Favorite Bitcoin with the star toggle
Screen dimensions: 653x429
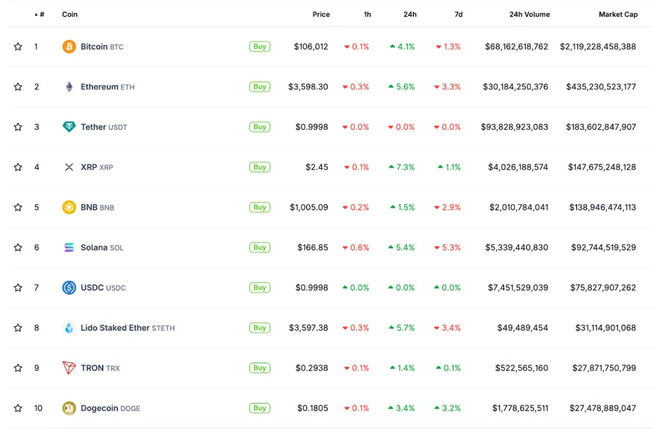click(18, 47)
